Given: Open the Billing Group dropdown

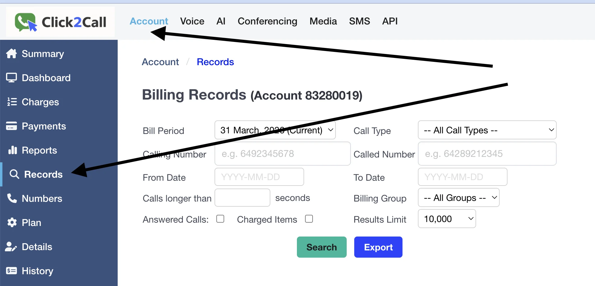Looking at the screenshot, I should tap(458, 198).
